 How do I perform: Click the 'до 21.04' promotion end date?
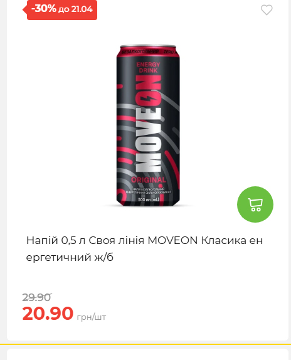click(x=75, y=9)
